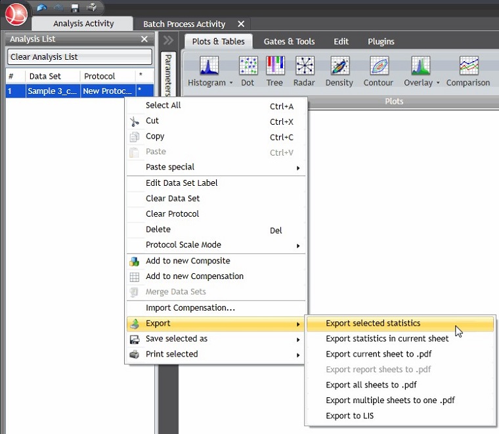
Task: Click the printer icon in quick toolbar
Action: pyautogui.click(x=92, y=7)
